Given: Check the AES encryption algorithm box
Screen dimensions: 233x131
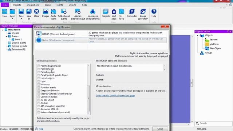Looking at the screenshot, I should pyautogui.click(x=39, y=106).
